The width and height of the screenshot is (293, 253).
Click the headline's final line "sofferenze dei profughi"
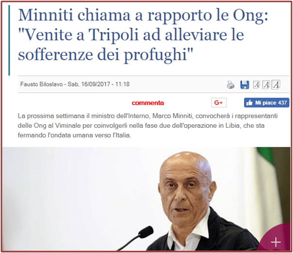point(106,54)
